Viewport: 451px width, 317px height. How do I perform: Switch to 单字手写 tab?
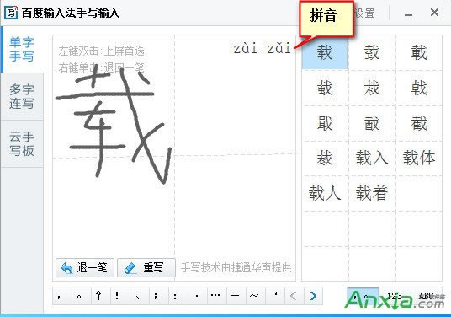click(x=22, y=49)
